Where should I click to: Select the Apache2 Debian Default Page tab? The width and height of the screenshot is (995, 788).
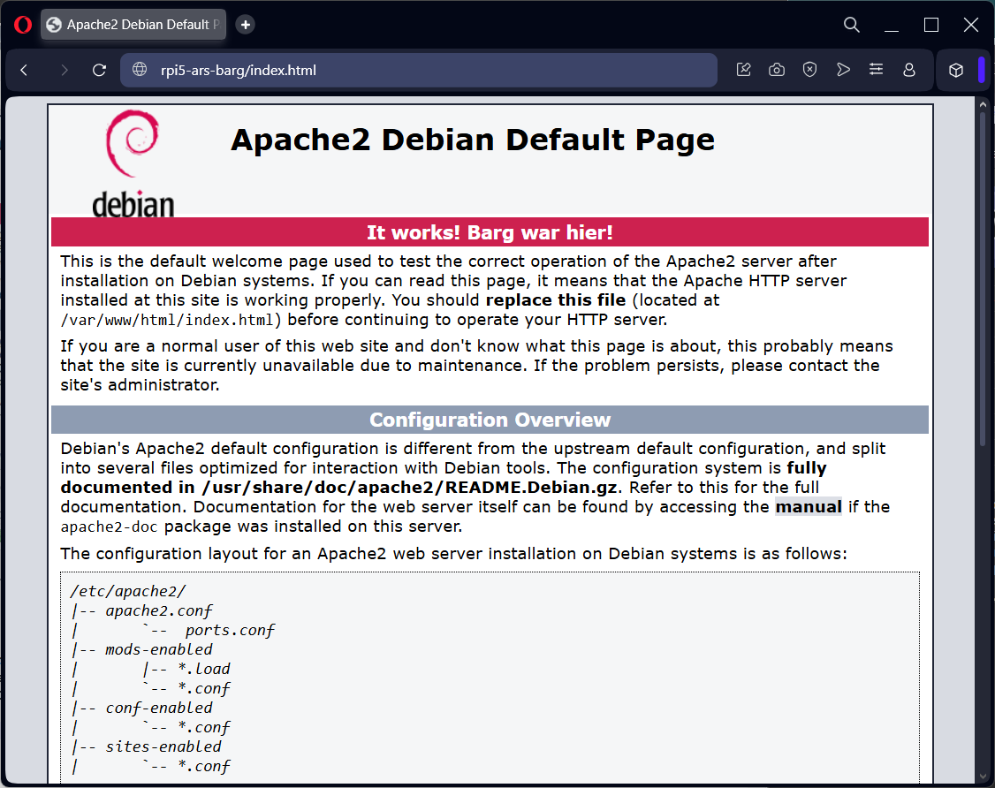[133, 25]
